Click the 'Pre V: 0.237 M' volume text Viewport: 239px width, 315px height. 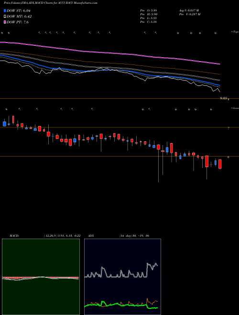pos(190,14)
